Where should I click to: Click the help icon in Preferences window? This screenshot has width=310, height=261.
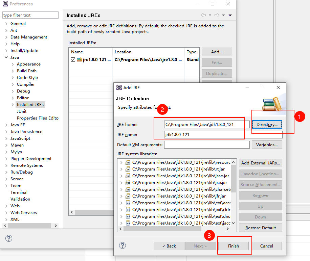9,238
